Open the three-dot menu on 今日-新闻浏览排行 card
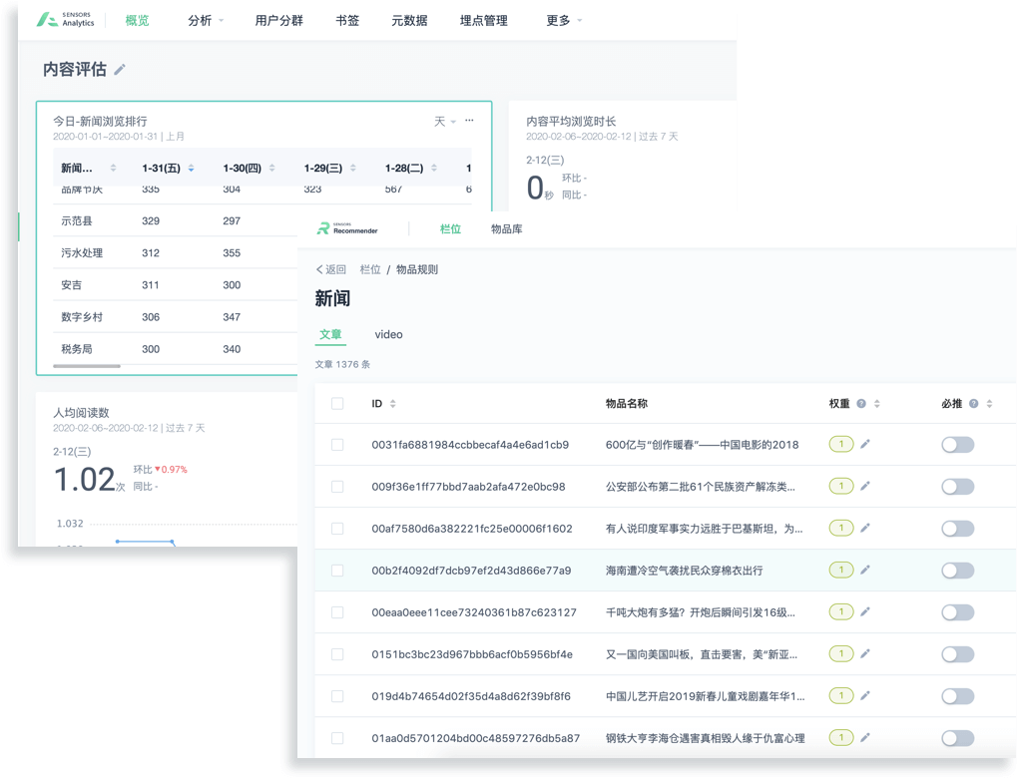 click(x=469, y=121)
